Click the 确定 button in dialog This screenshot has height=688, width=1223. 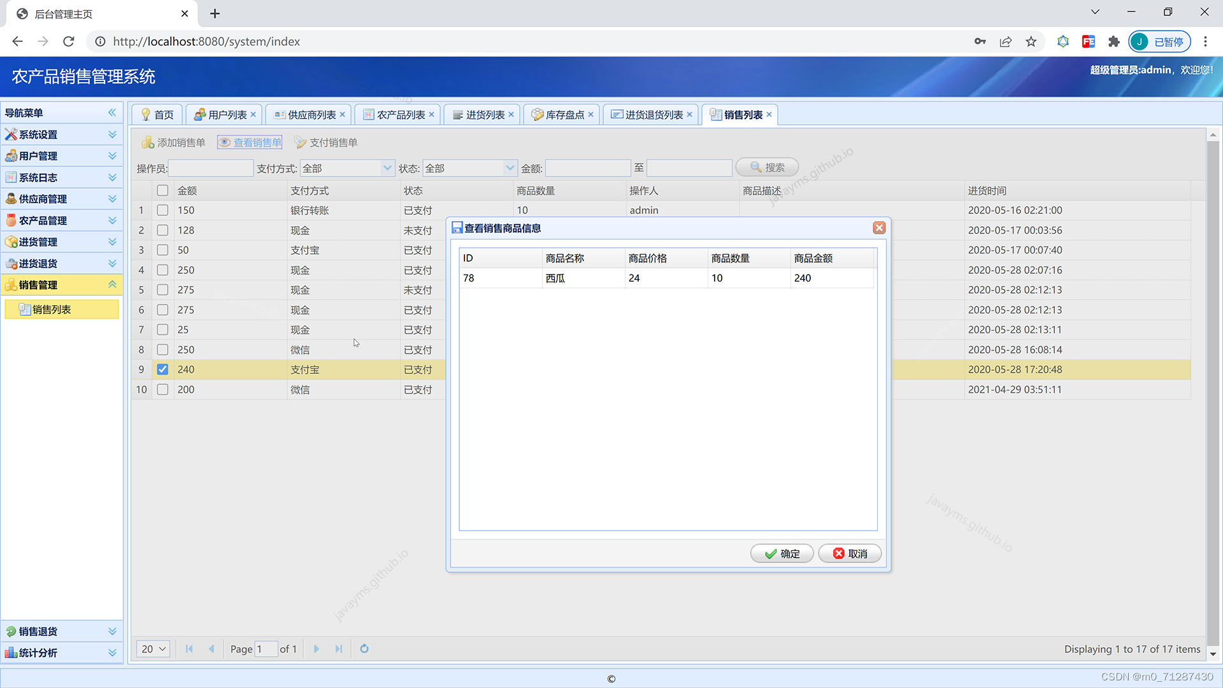coord(782,554)
